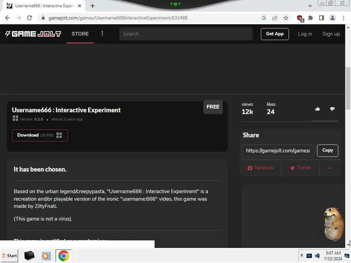Bookmark this tab with star icon

pos(286,18)
